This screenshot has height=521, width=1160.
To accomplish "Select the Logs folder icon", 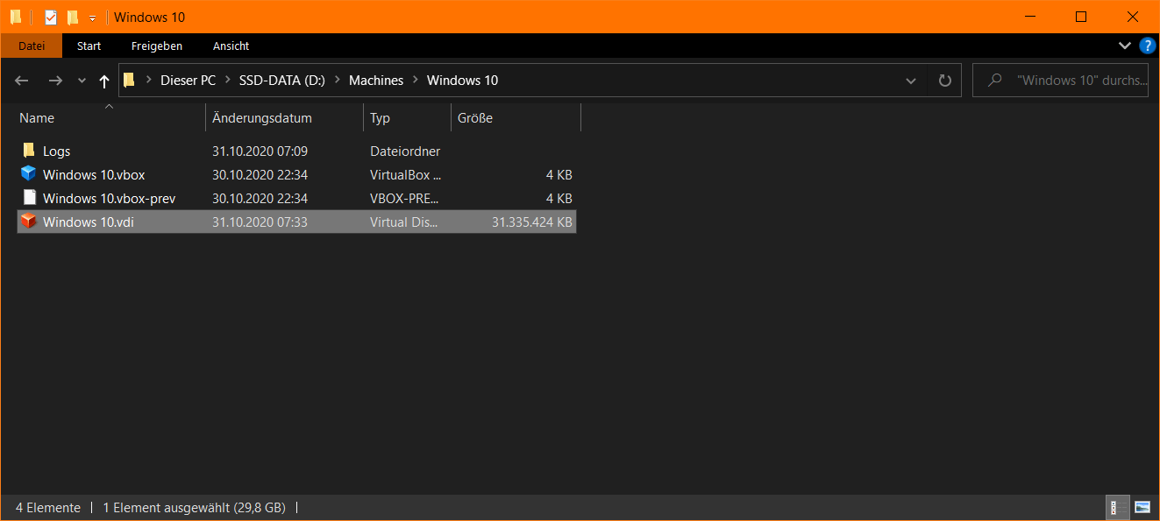I will point(29,151).
